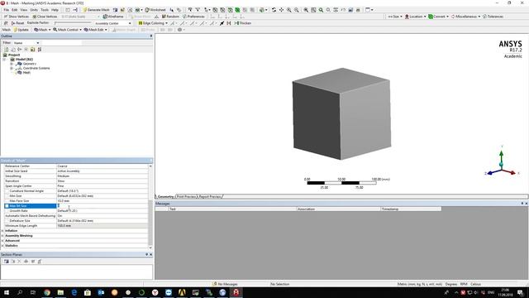
Task: Expand the Advanced section
Action: pyautogui.click(x=2, y=241)
